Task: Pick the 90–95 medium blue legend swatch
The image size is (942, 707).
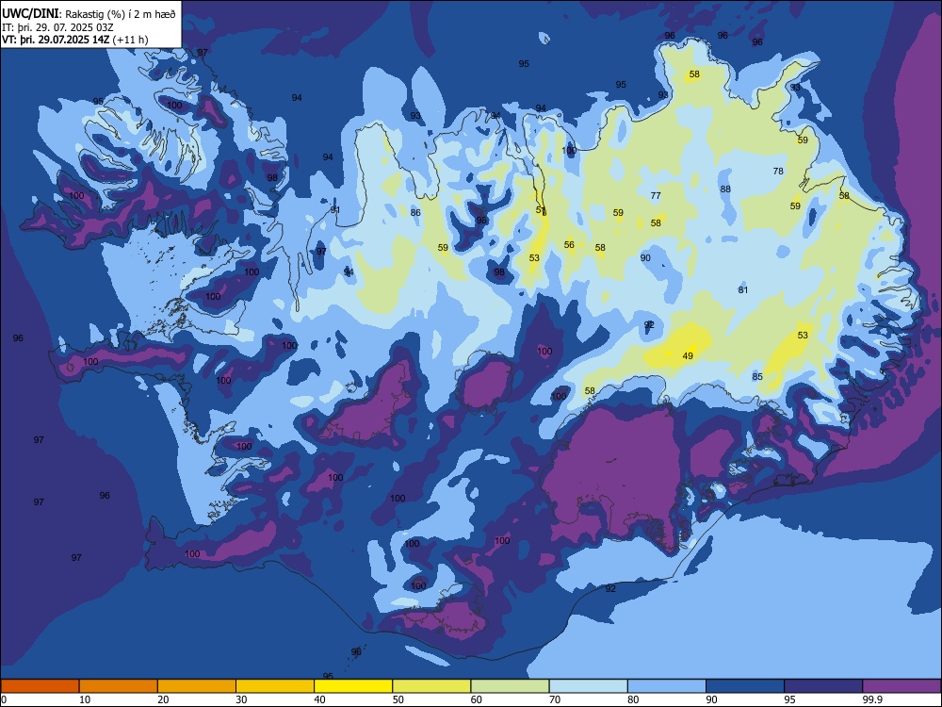Action: (x=745, y=686)
